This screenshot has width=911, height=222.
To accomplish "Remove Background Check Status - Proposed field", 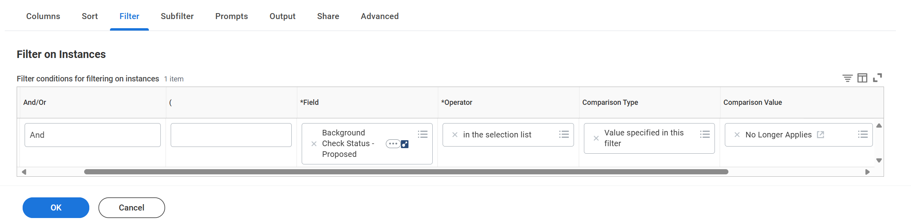I will (x=314, y=144).
